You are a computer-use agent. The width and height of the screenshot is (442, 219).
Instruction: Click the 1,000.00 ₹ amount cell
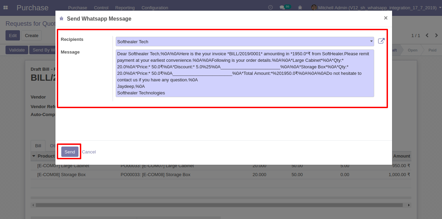[x=399, y=174]
